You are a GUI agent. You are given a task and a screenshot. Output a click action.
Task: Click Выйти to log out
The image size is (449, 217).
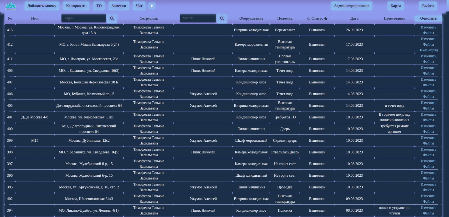click(x=428, y=6)
